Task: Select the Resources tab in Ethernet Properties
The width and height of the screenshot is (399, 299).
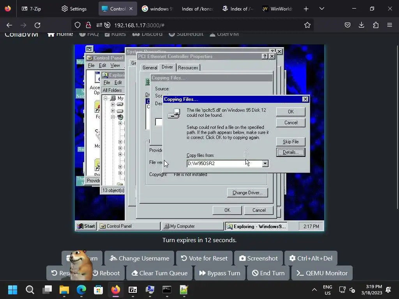Action: pos(188,68)
